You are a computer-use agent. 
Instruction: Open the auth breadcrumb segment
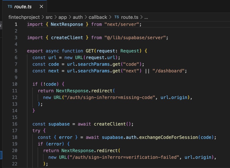pyautogui.click(x=78, y=17)
